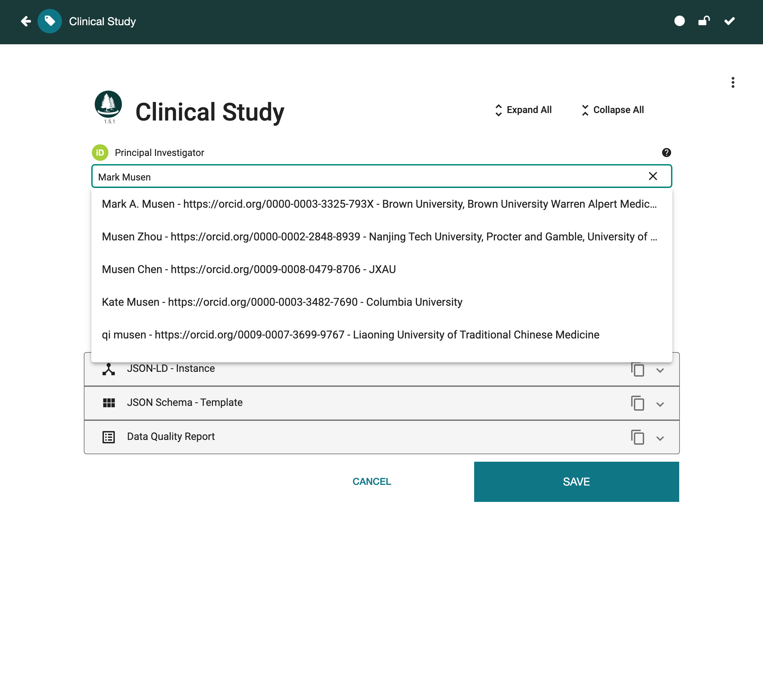Go back using the header arrow
This screenshot has height=681, width=763.
[x=26, y=21]
